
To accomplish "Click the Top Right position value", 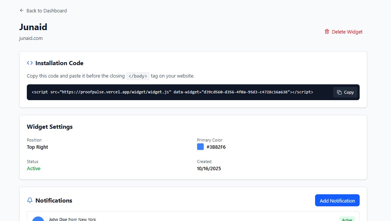I will pyautogui.click(x=37, y=147).
